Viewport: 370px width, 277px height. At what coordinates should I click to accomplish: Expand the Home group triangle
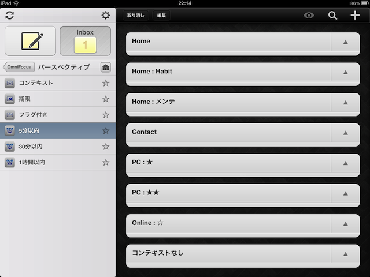[346, 42]
